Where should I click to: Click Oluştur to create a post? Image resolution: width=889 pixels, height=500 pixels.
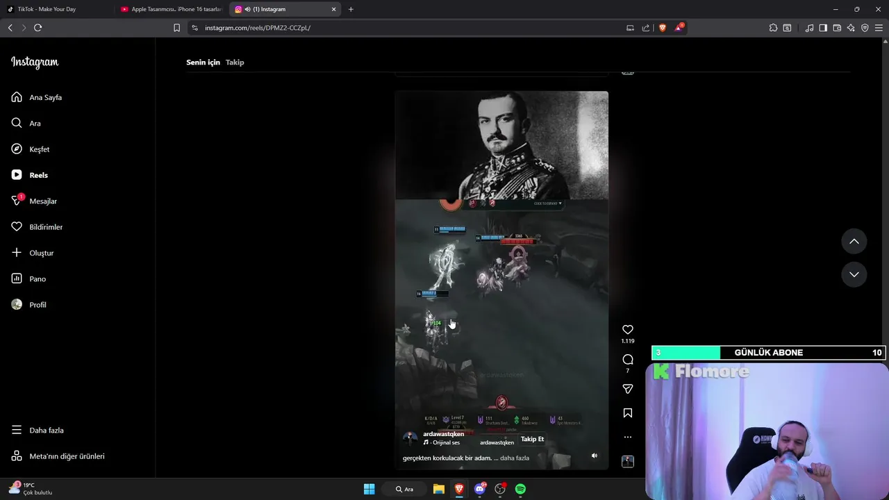[32, 253]
